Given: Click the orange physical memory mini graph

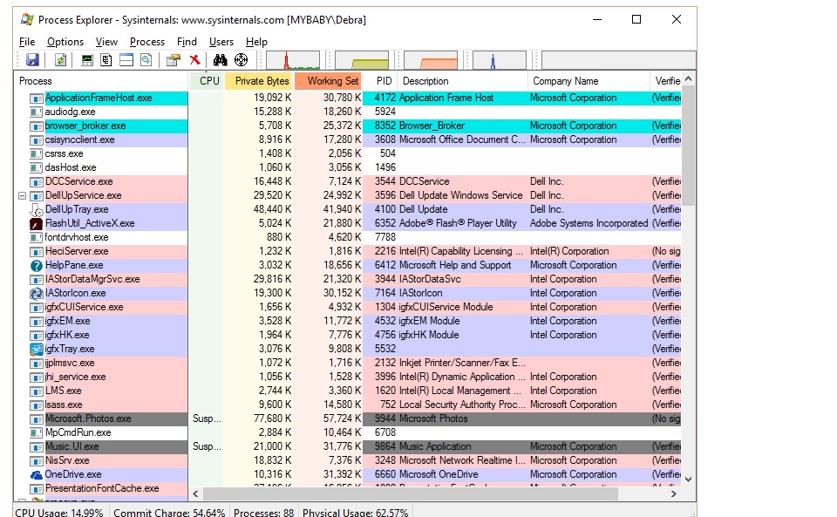Looking at the screenshot, I should tap(430, 60).
